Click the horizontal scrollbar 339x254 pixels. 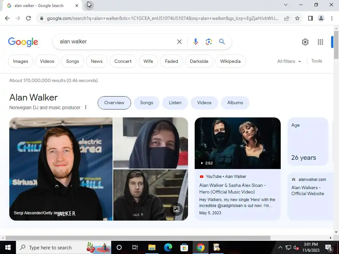click(x=138, y=238)
